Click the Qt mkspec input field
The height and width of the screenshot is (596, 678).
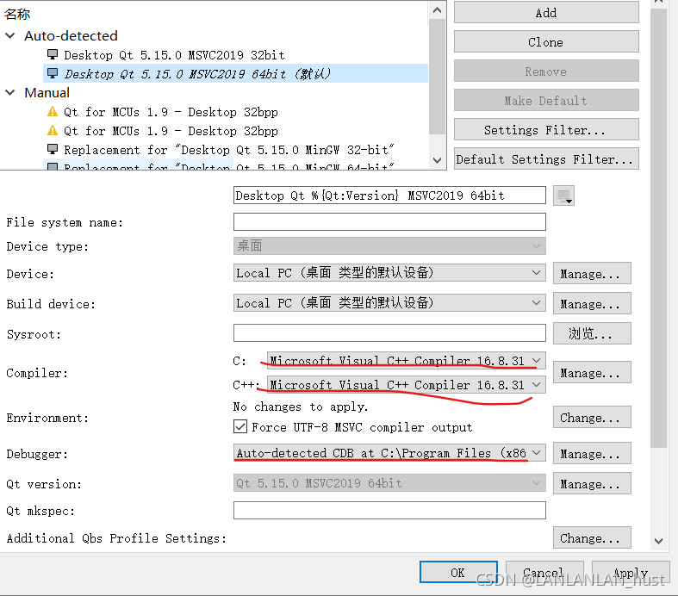[x=389, y=510]
